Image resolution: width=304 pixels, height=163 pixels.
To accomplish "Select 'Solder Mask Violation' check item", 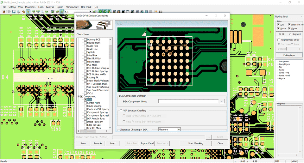I will point(98,81).
